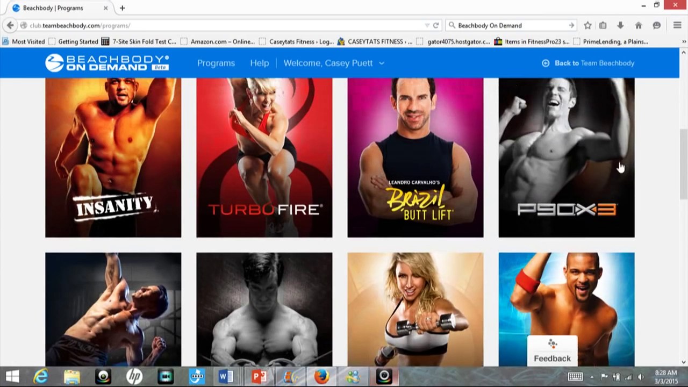Open the Most Visited bookmarks folder
Image resolution: width=688 pixels, height=387 pixels.
coord(24,41)
